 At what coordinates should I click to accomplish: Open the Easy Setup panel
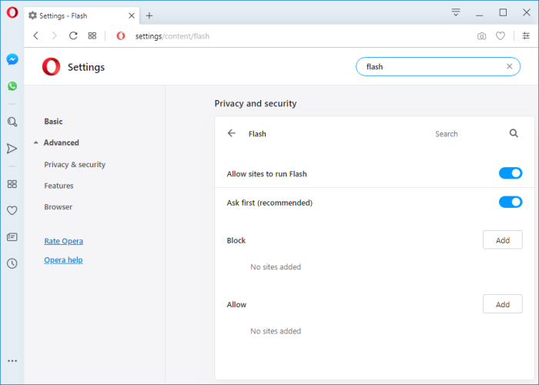[x=526, y=35]
